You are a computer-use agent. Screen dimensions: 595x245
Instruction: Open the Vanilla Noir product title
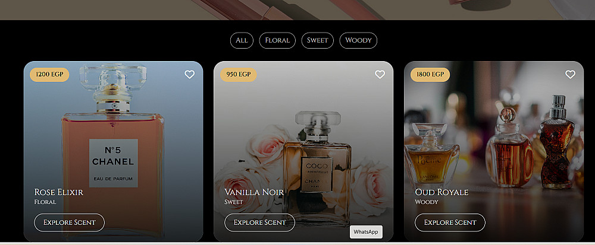[254, 192]
